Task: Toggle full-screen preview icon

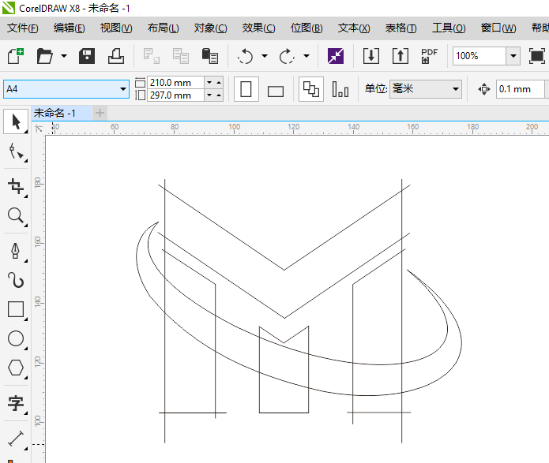Action: (536, 56)
